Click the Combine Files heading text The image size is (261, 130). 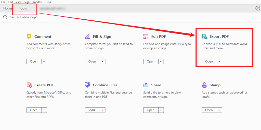click(x=105, y=85)
